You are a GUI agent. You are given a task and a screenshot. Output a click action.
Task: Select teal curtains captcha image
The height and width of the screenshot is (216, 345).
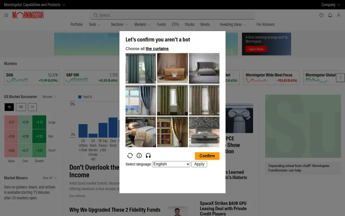pos(141,68)
